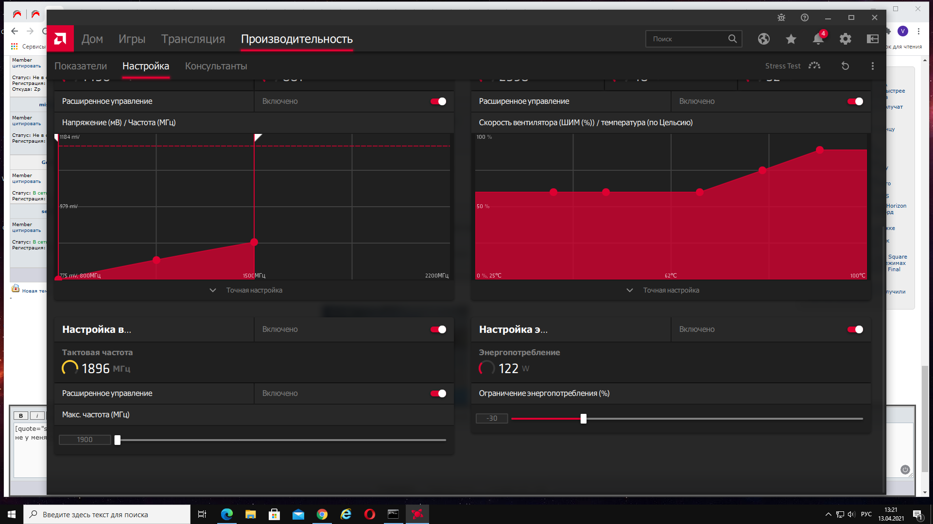Open the Показатели sub-tab
This screenshot has width=933, height=524.
point(81,66)
